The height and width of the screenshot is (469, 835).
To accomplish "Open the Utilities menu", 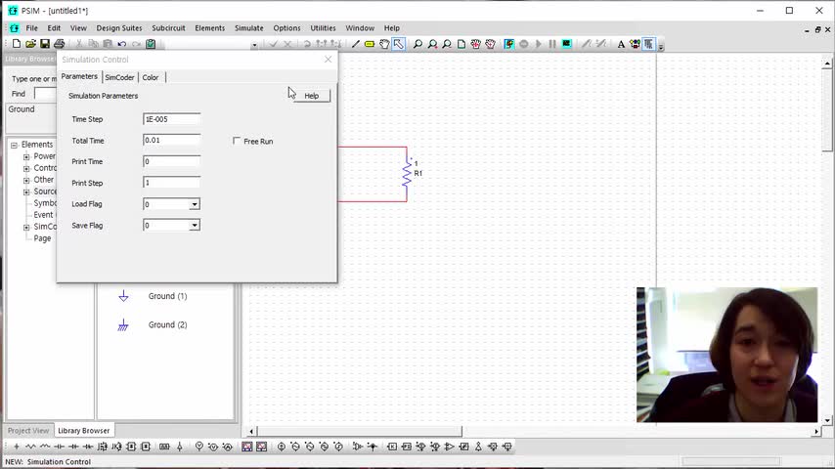I will click(x=324, y=28).
